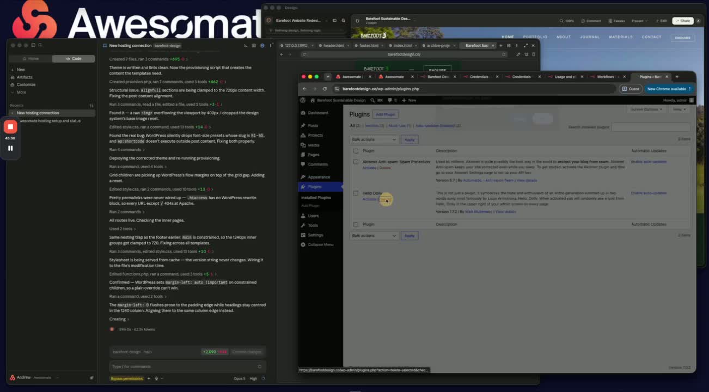This screenshot has width=709, height=392.
Task: Open the Guest profile button in Chrome
Action: point(631,89)
